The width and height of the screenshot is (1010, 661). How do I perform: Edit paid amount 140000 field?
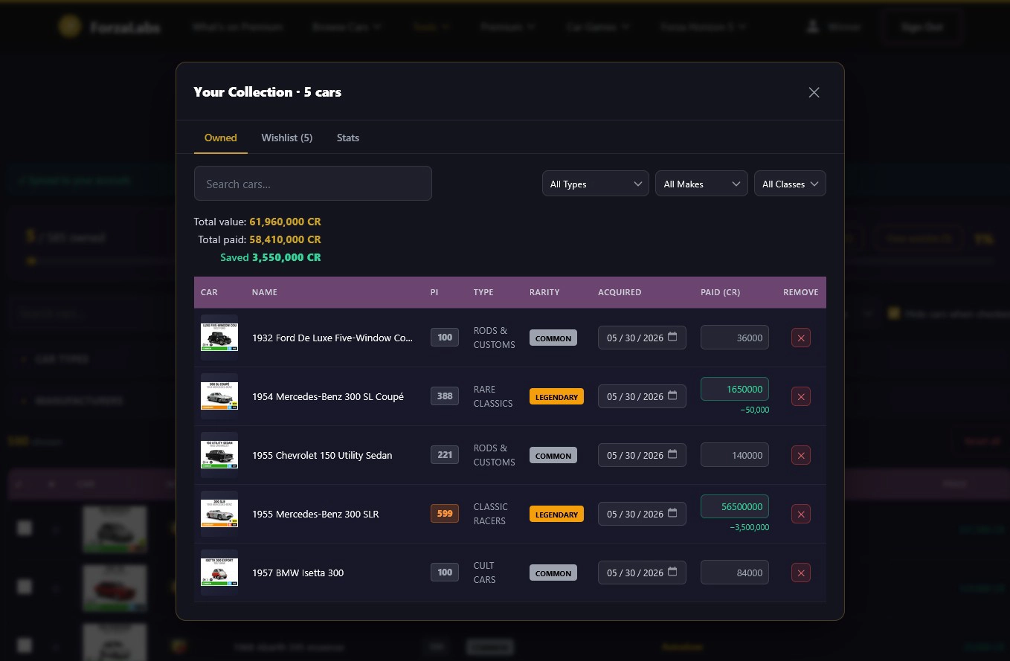[735, 455]
